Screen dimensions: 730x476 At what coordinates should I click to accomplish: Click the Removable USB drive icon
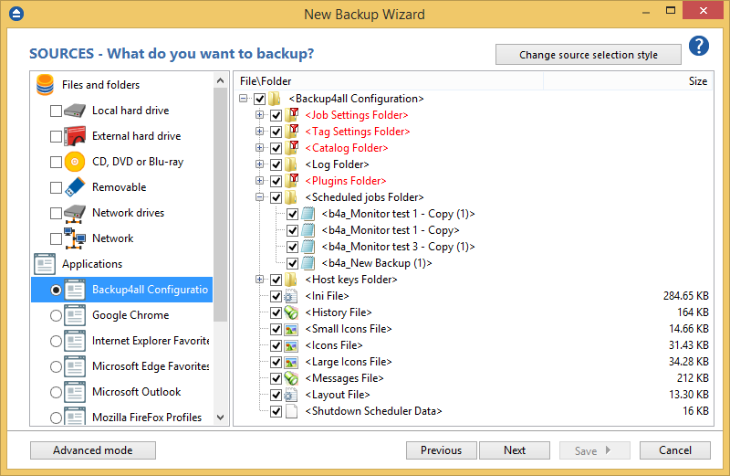point(75,187)
